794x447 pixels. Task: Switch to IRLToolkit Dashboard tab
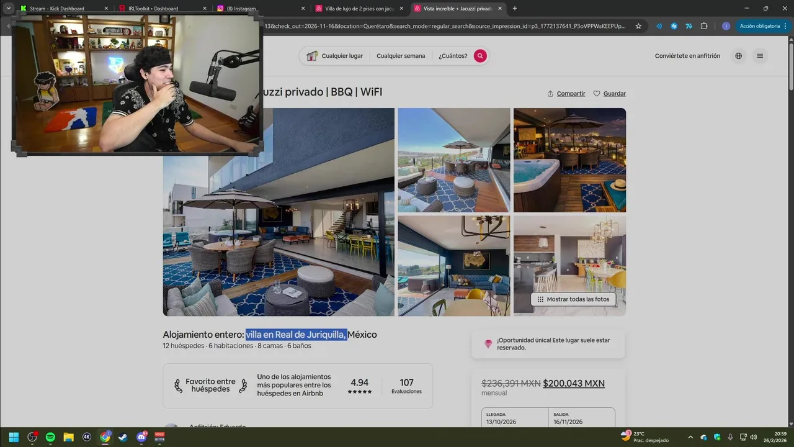(160, 9)
